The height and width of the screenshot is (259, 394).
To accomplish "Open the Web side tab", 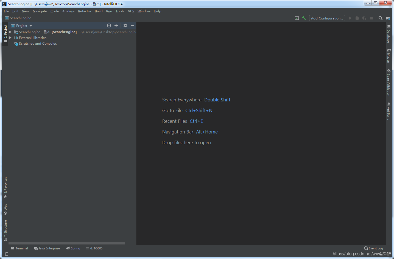I will click(x=5, y=209).
